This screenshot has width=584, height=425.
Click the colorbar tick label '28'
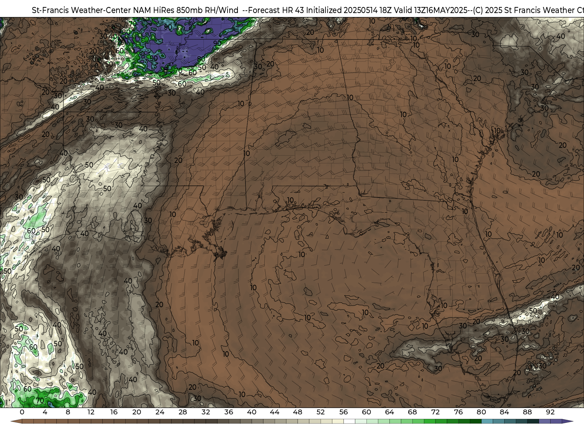(183, 412)
